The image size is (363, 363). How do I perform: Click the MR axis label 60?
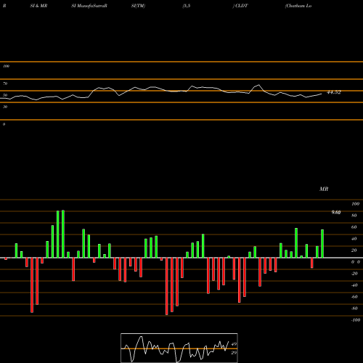354,227
